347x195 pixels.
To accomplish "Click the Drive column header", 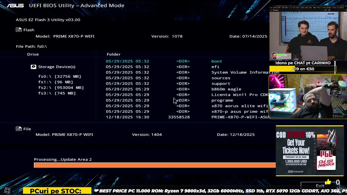I will click(33, 54).
